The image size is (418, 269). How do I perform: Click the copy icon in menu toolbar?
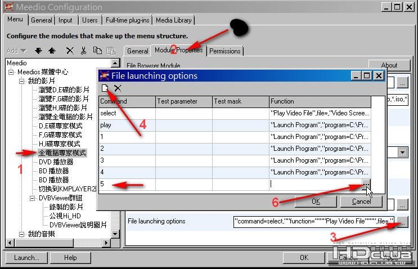(x=97, y=50)
